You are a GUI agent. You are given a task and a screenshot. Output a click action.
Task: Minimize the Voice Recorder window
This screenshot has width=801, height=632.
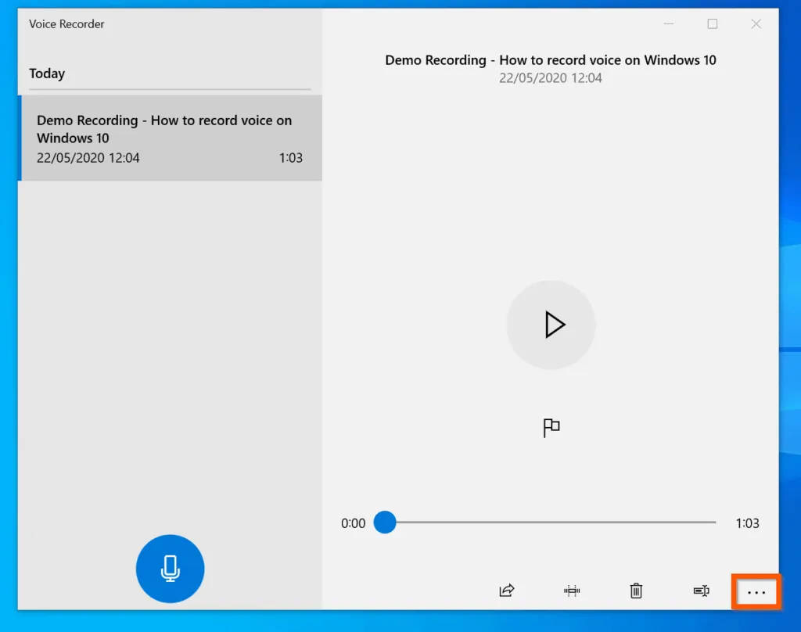click(669, 23)
